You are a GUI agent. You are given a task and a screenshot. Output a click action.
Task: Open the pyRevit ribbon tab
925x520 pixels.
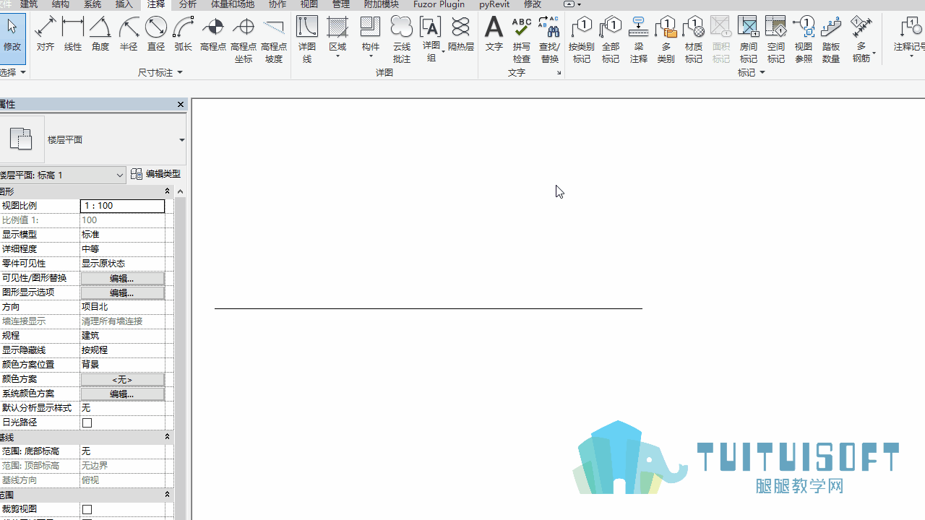[494, 4]
